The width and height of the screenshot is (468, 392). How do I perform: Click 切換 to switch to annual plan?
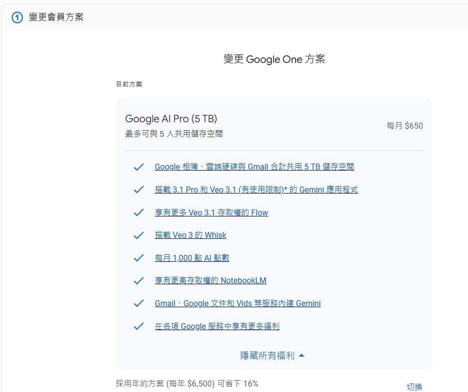coord(414,387)
